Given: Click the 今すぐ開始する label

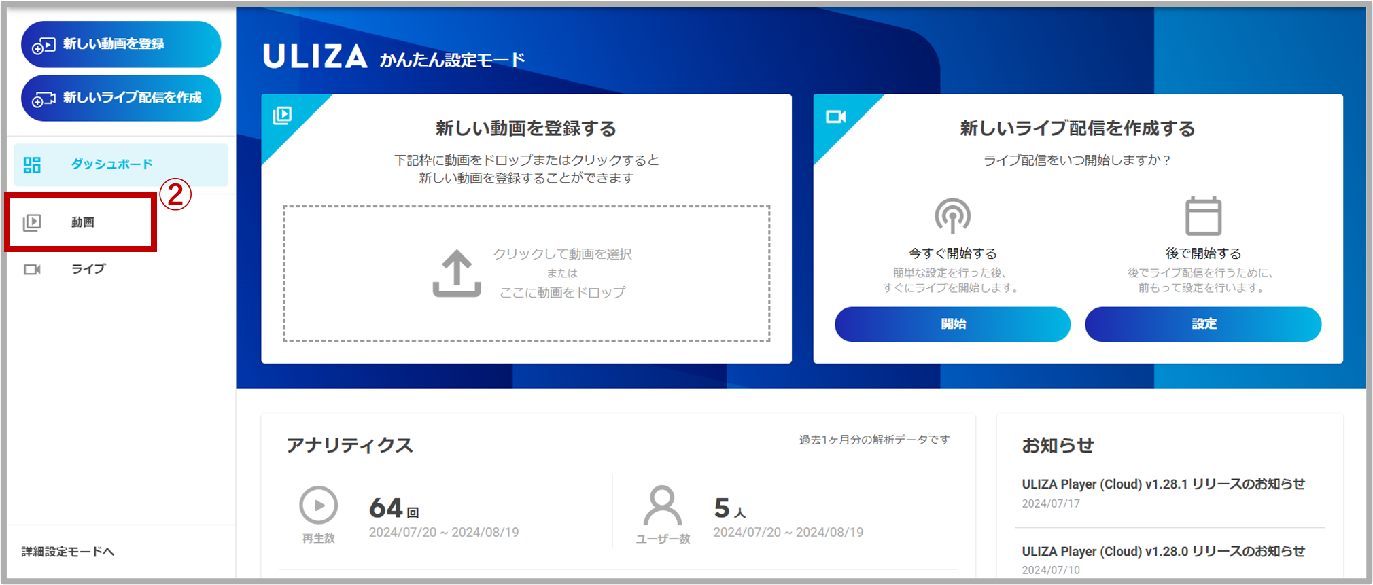Looking at the screenshot, I should click(x=952, y=253).
